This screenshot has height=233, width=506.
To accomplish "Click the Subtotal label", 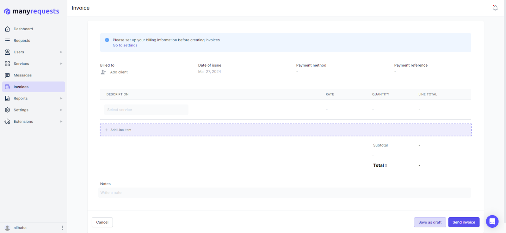I will (x=380, y=145).
